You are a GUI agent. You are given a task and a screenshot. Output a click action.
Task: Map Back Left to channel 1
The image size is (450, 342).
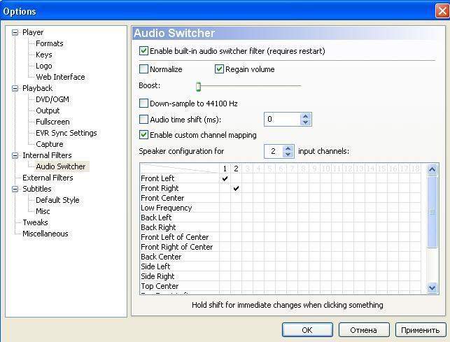[225, 218]
